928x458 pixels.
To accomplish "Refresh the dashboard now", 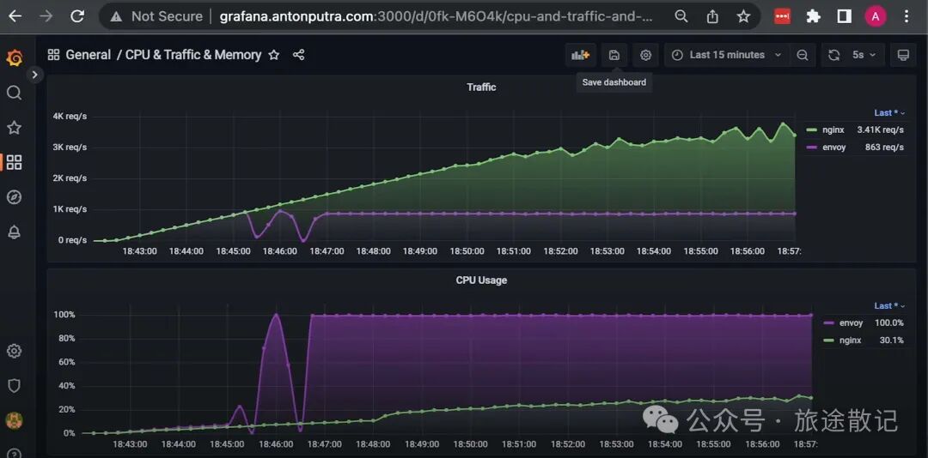I will point(833,55).
